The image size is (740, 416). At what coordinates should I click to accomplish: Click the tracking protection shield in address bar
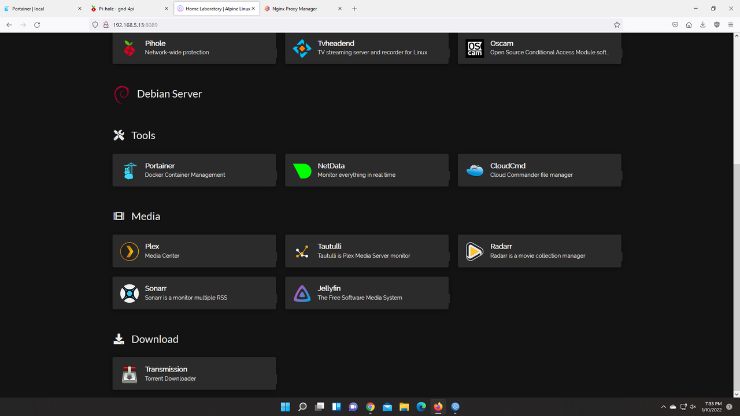95,25
